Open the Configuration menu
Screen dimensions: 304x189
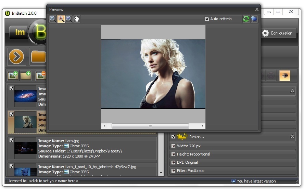277,33
